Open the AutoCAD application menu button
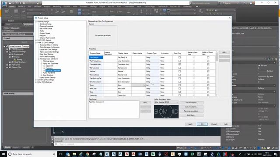Image resolution: width=280 pixels, height=157 pixels. [4, 4]
